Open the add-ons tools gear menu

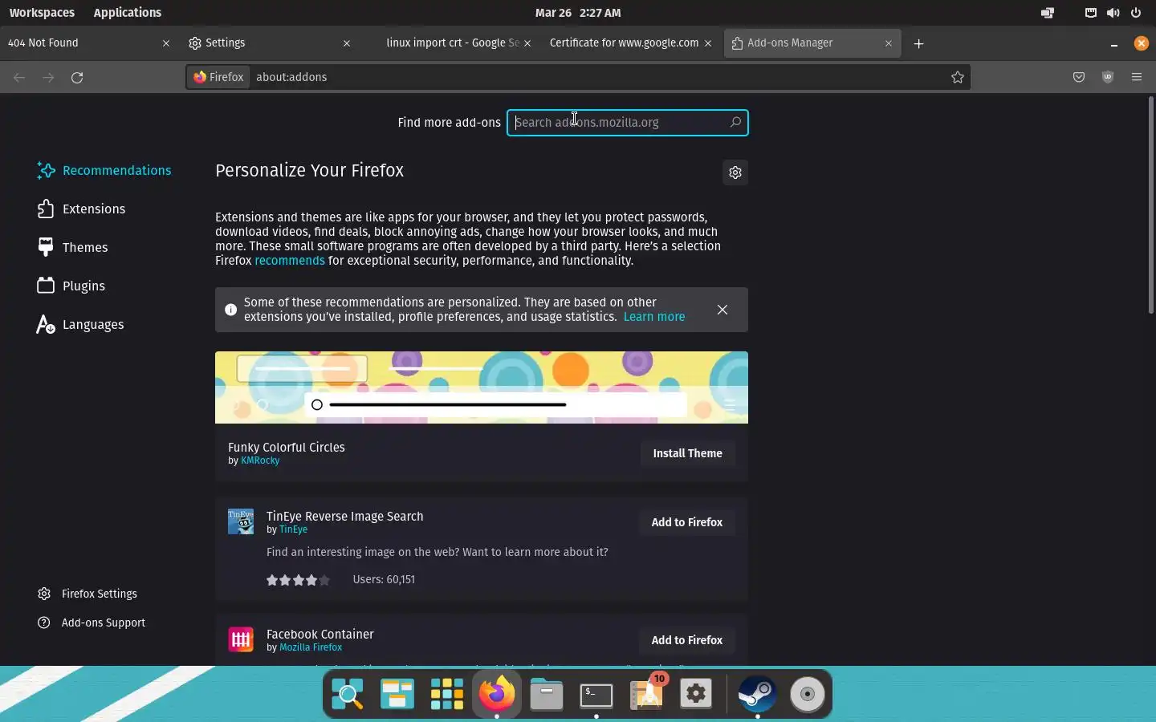coord(735,172)
